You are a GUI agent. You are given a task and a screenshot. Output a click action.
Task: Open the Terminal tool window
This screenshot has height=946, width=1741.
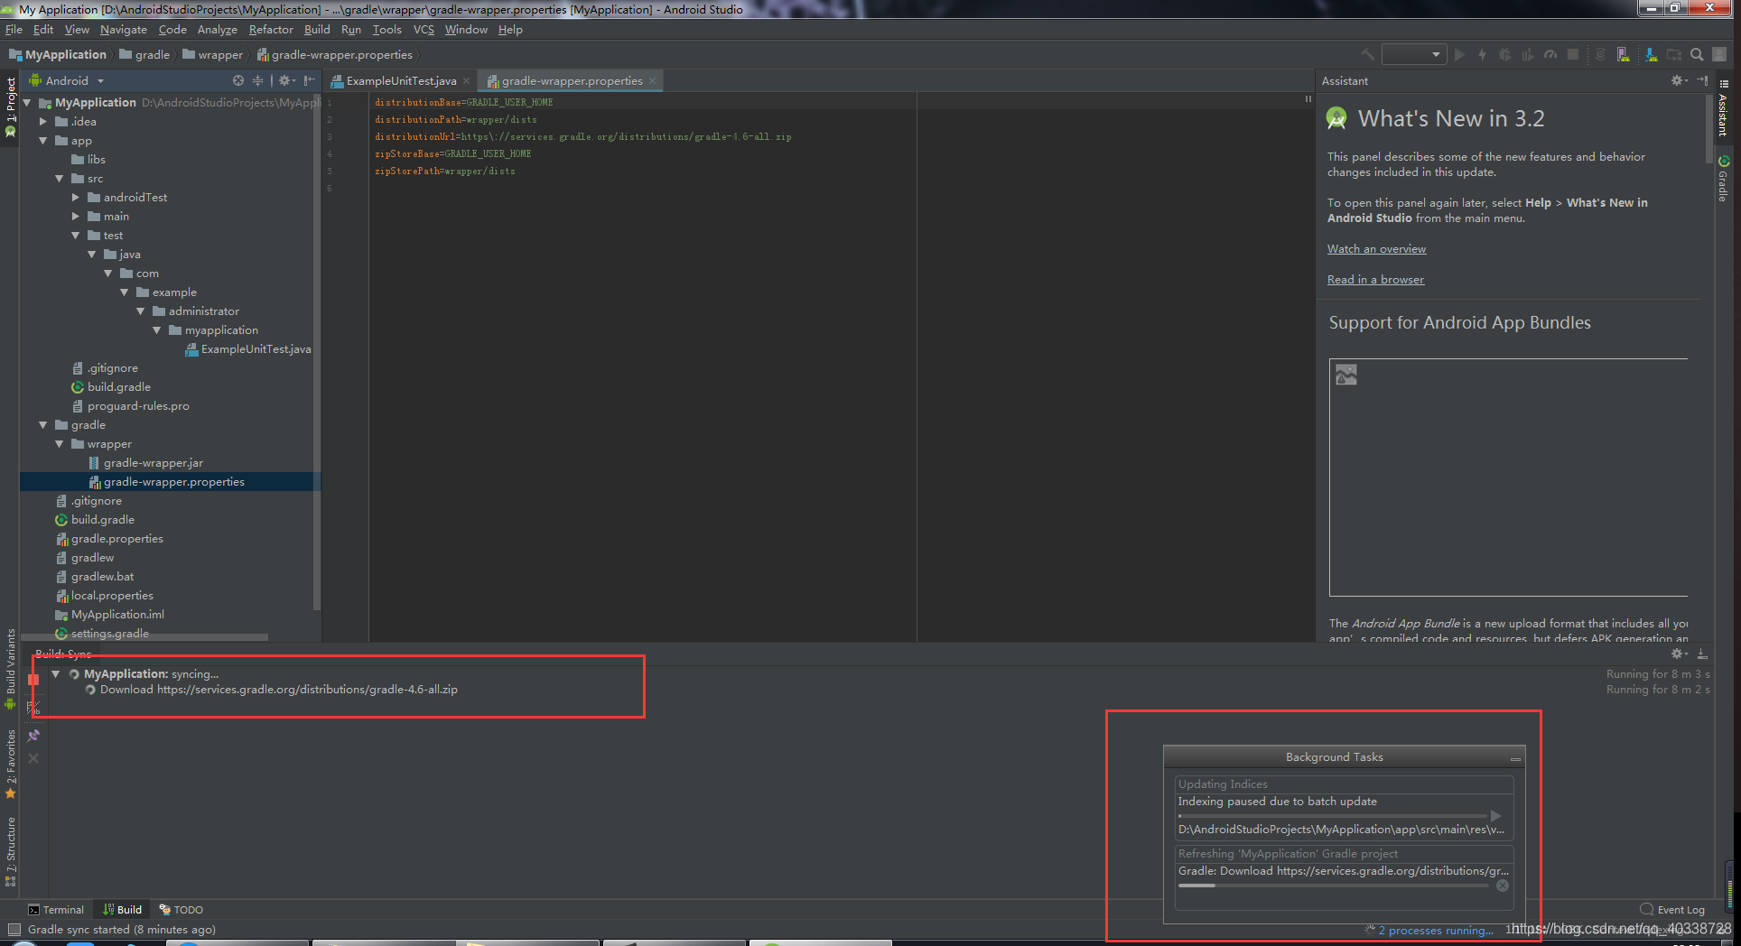tap(56, 910)
